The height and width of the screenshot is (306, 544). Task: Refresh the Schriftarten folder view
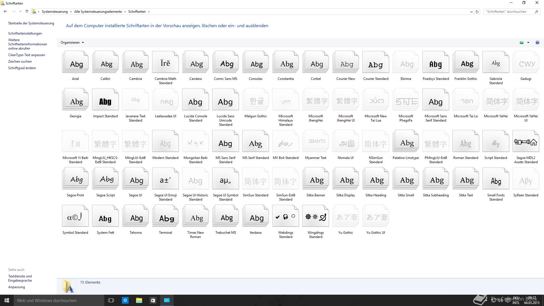tap(477, 12)
